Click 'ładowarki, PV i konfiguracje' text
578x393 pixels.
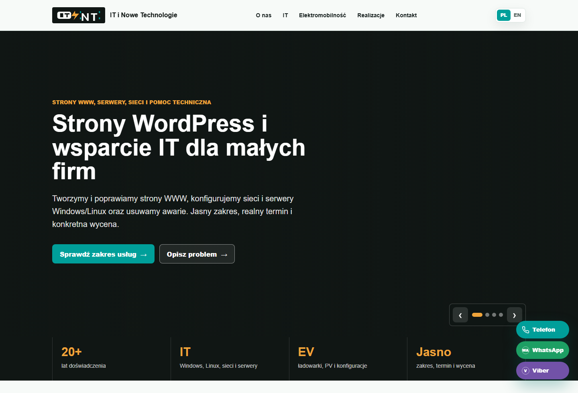click(332, 366)
